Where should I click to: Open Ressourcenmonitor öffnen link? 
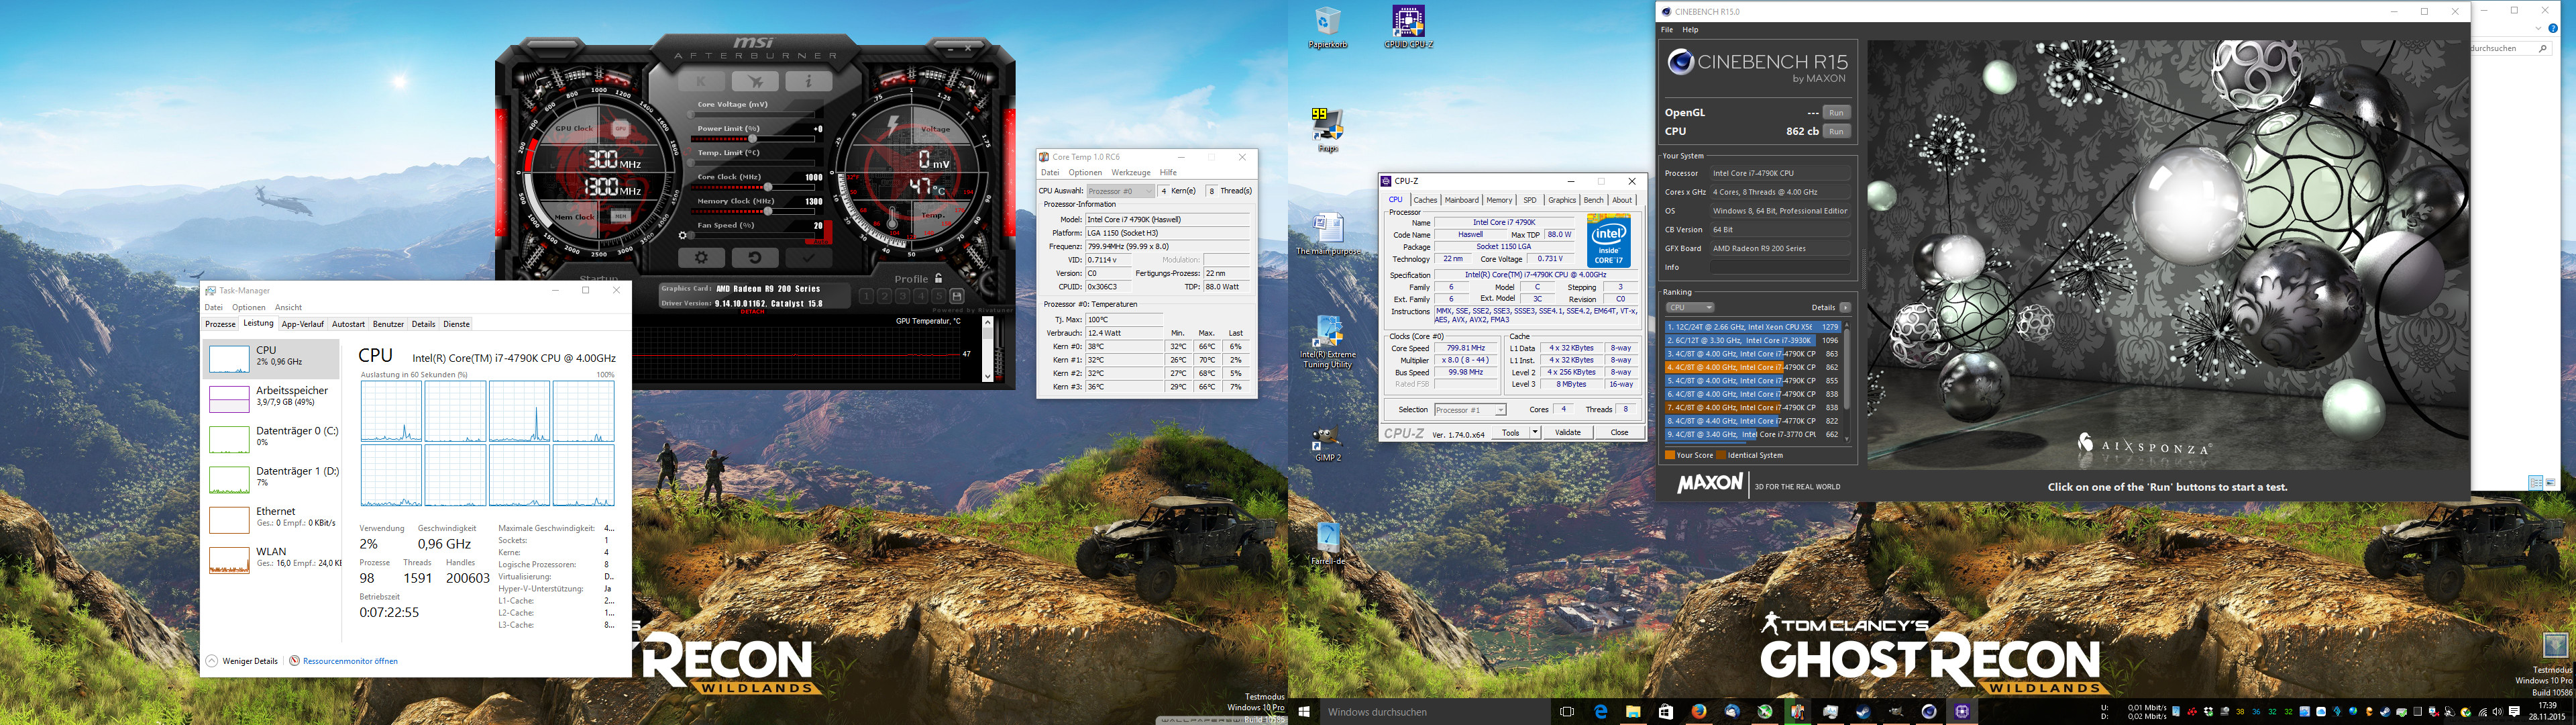343,661
